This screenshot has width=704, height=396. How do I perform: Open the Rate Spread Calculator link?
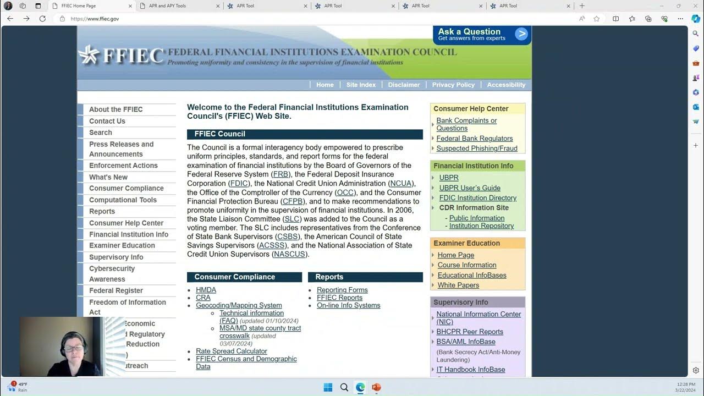click(232, 351)
